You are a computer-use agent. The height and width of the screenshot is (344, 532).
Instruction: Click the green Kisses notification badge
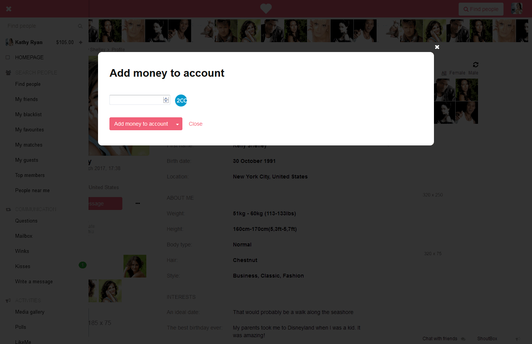(82, 265)
